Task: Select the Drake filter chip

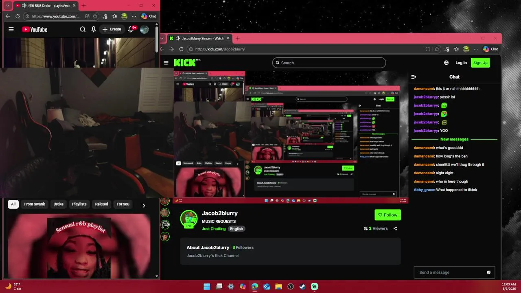Action: pyautogui.click(x=59, y=204)
